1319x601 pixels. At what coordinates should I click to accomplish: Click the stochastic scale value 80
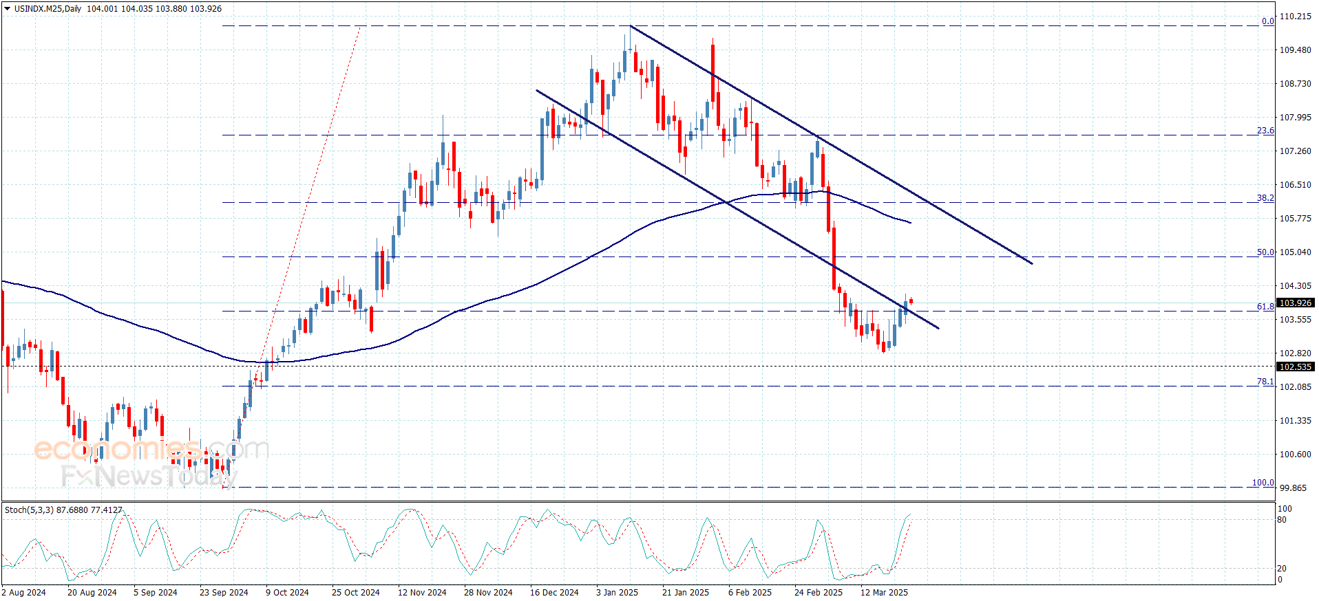(1282, 520)
